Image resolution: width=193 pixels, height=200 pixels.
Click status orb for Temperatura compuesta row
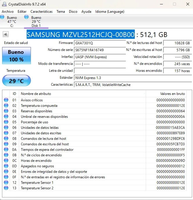(6, 105)
